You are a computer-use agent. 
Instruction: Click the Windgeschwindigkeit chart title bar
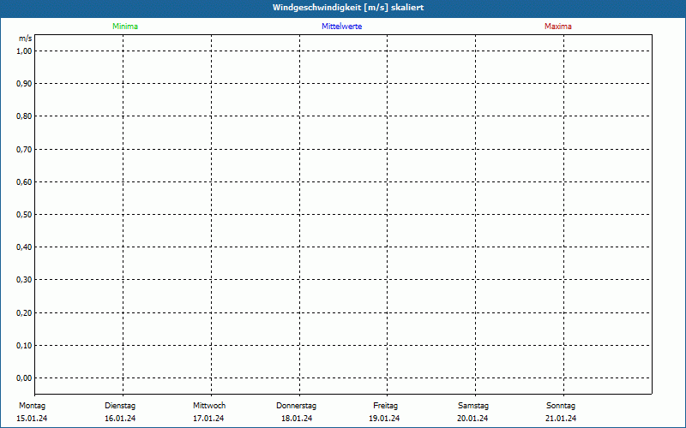(343, 7)
